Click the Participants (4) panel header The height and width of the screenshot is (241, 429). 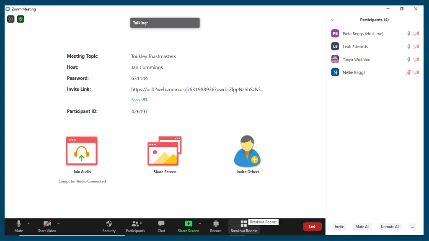pyautogui.click(x=374, y=20)
